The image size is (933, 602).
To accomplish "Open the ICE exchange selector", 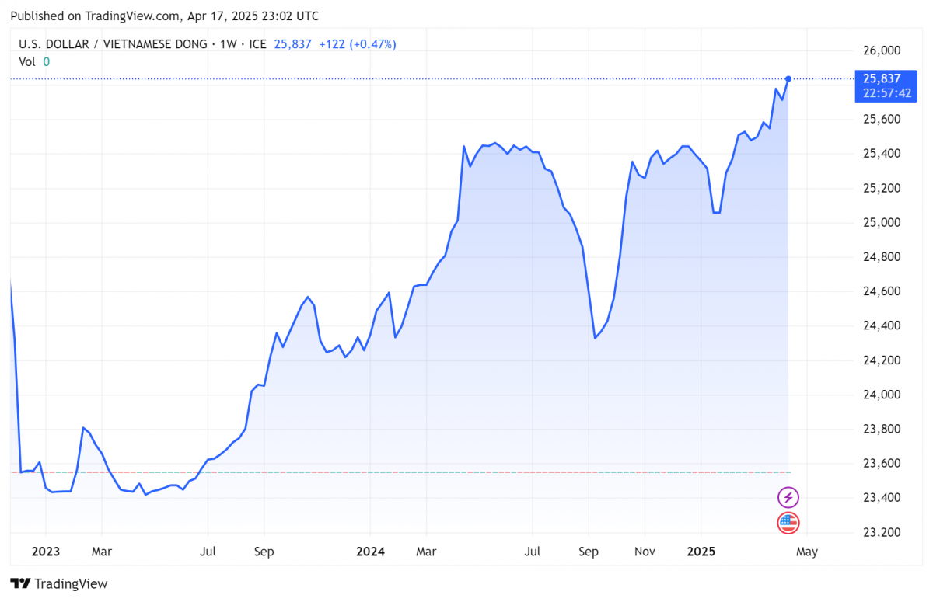I will click(x=257, y=44).
